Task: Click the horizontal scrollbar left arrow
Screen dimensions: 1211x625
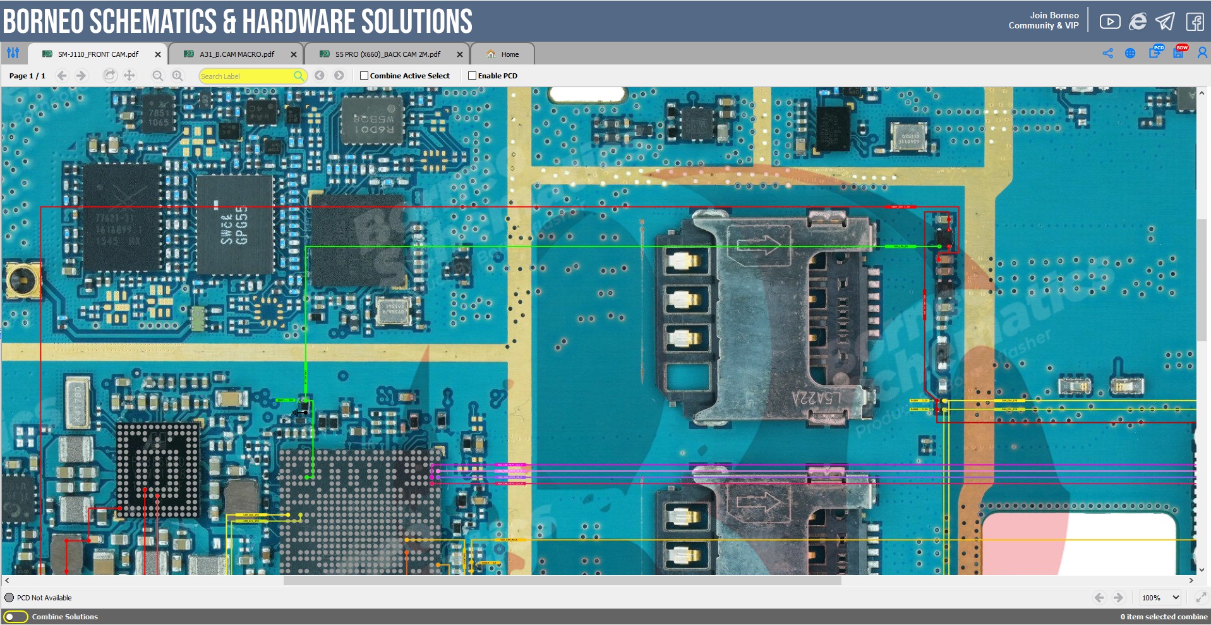Action: pyautogui.click(x=7, y=580)
